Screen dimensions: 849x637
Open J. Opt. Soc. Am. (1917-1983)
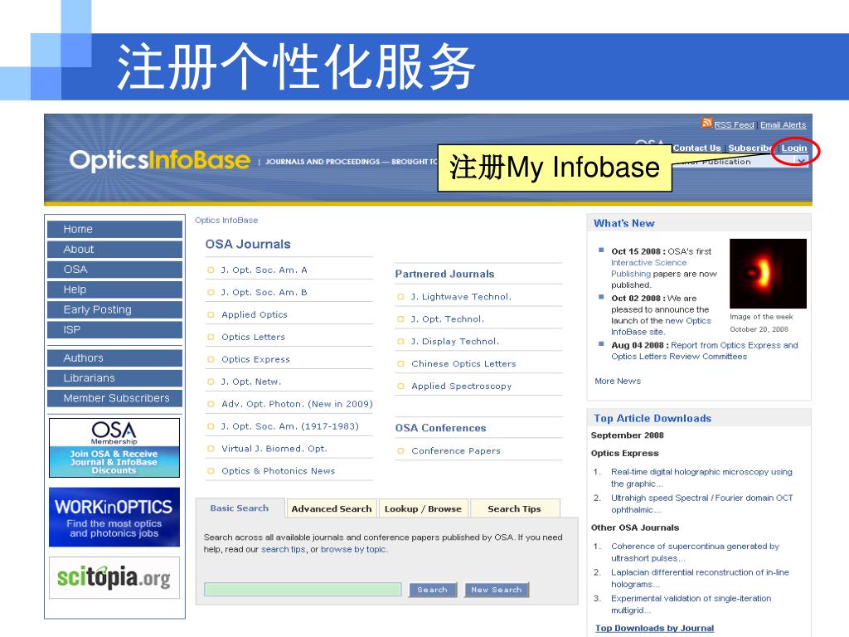click(289, 426)
